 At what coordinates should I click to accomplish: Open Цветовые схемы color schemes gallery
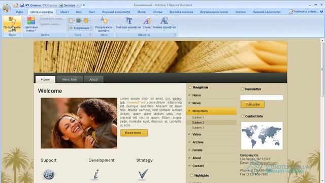[31, 24]
